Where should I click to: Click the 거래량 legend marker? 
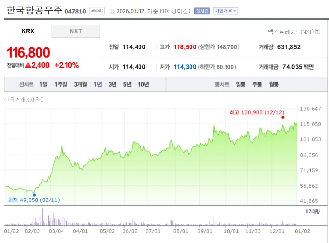[307, 211]
